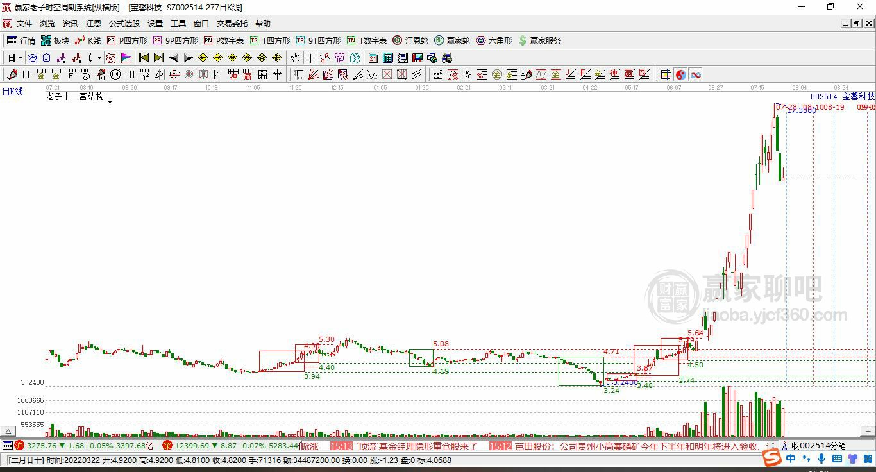Expand the 日 period dropdown

21,58
